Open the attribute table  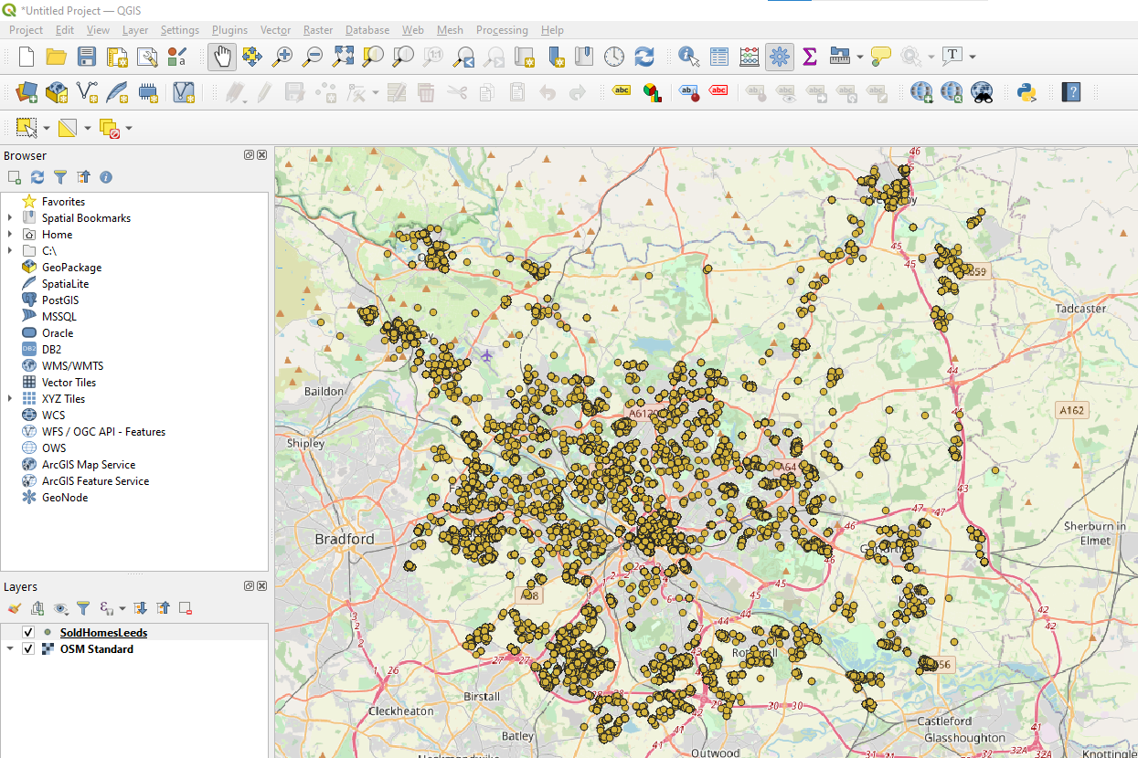pos(719,57)
